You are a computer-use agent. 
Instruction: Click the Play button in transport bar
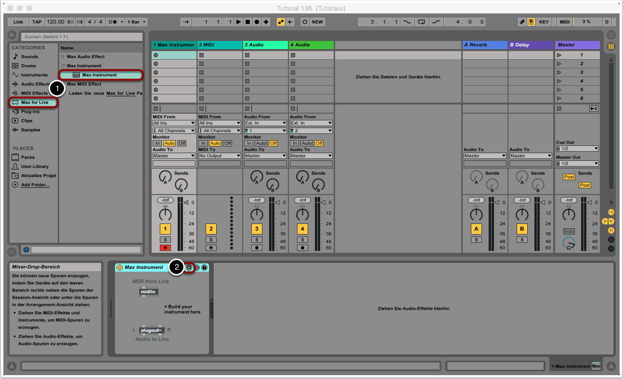(238, 22)
